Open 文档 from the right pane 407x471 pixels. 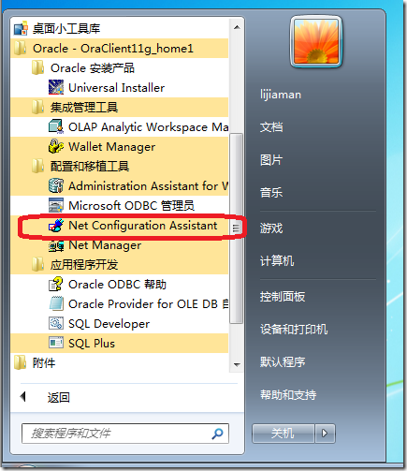click(x=271, y=127)
